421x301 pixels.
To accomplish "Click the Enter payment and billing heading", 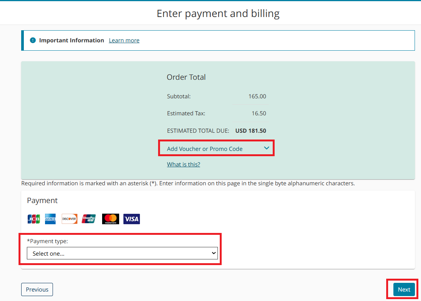I will (x=218, y=14).
